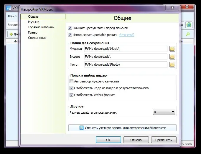Enable 'Автовыбор лучшего качества' checkbox
The height and width of the screenshot is (154, 201).
(x=71, y=81)
